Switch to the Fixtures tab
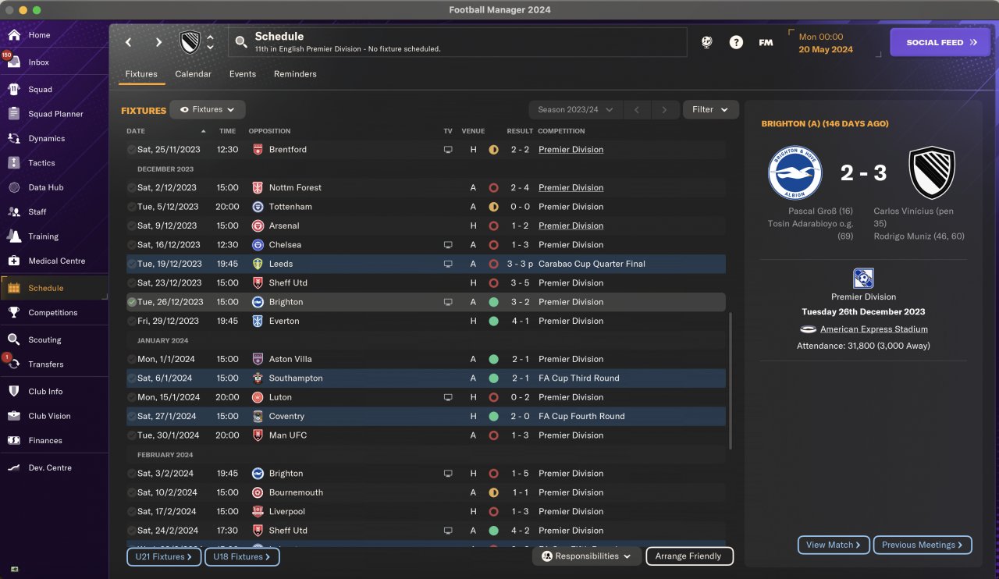This screenshot has height=579, width=999. tap(141, 74)
